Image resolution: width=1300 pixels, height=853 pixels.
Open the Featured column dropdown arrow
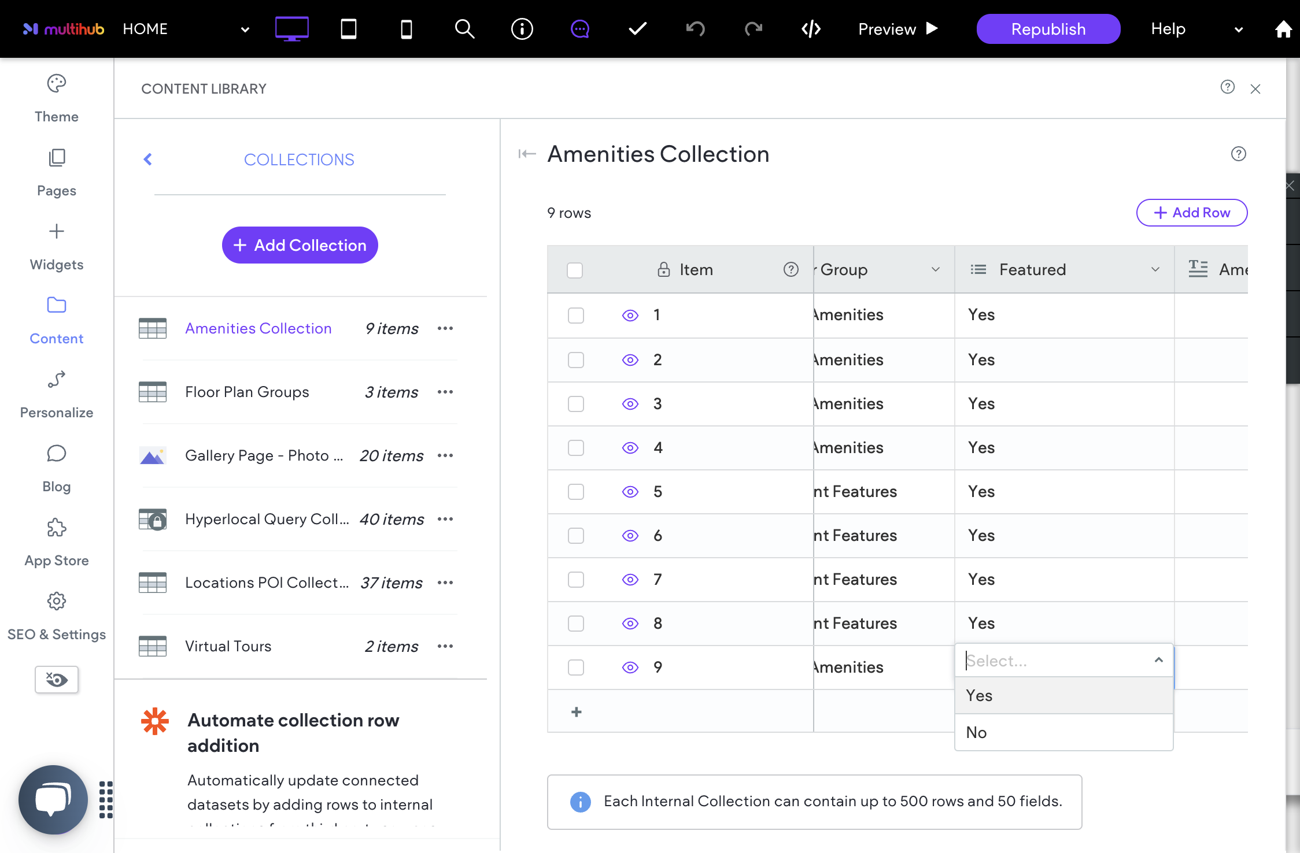[x=1155, y=269]
